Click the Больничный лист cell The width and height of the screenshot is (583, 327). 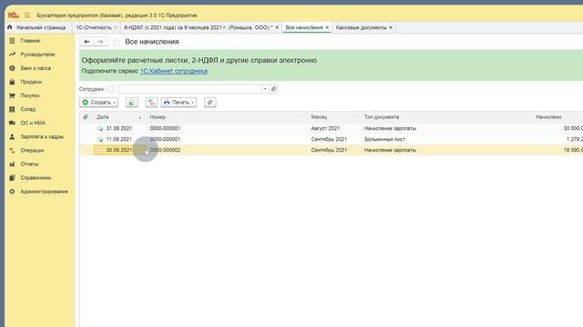(x=384, y=139)
